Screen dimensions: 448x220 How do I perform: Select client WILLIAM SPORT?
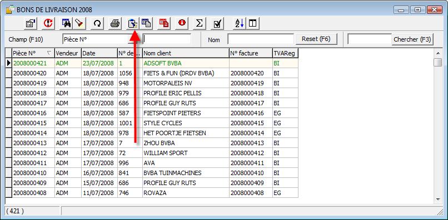pos(166,153)
